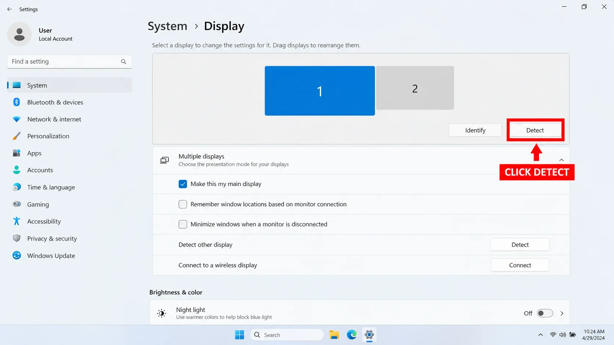Open Night light settings chevron

(562, 313)
